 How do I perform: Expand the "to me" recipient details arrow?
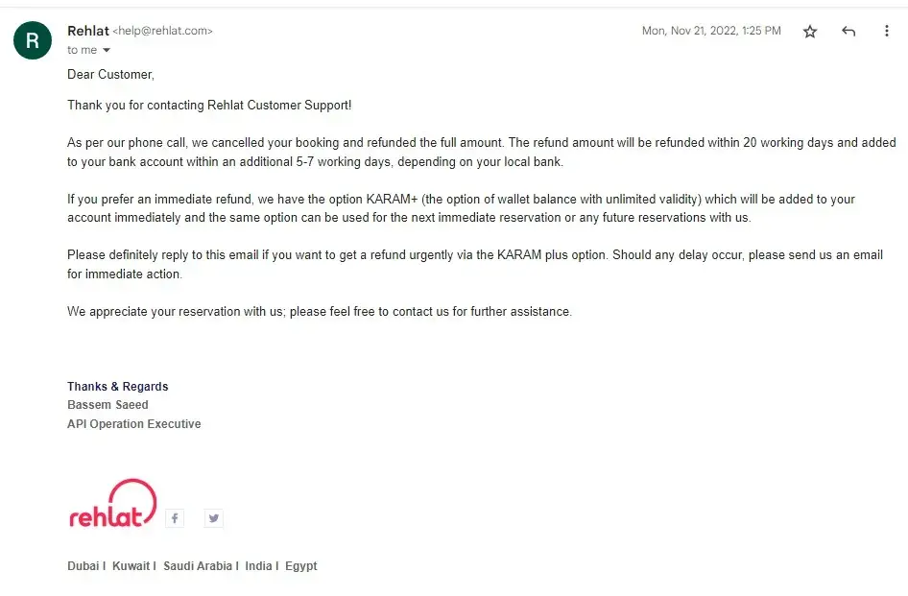107,50
